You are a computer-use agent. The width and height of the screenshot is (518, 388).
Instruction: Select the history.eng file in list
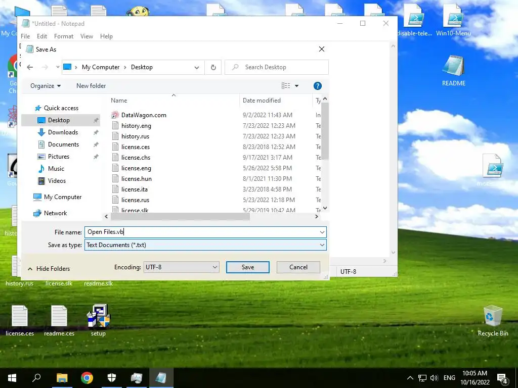coord(136,126)
